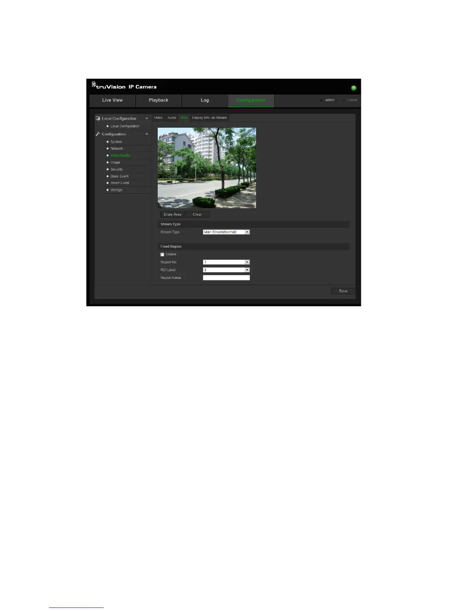Collapse the Local Configuration section
Screen dimensions: 472x611
click(x=147, y=118)
